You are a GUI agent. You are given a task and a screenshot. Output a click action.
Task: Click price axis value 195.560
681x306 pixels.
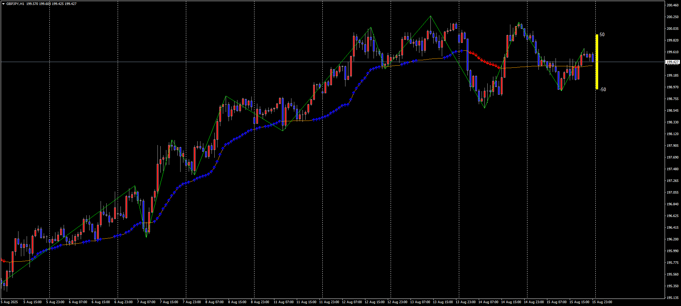[672, 274]
